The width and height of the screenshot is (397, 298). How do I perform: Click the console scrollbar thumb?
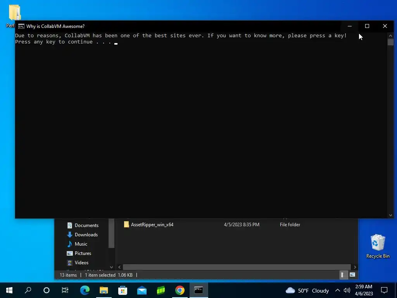pos(390,42)
